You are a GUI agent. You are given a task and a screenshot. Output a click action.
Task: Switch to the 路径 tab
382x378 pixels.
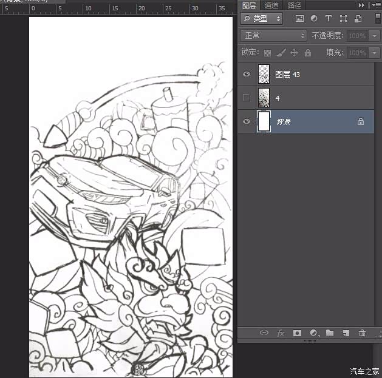tap(295, 5)
